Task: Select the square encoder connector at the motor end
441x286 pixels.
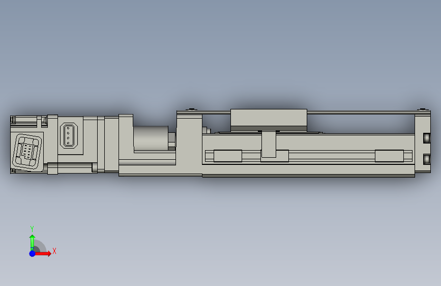Action: pyautogui.click(x=27, y=151)
